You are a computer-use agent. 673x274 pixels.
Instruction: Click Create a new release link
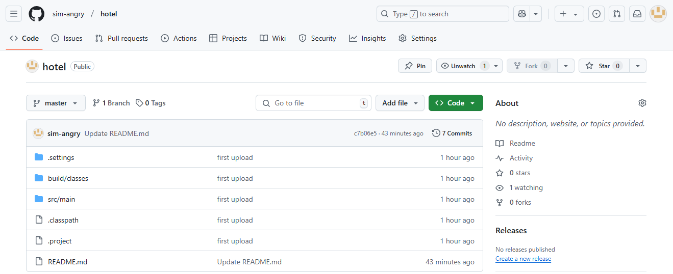coord(523,259)
